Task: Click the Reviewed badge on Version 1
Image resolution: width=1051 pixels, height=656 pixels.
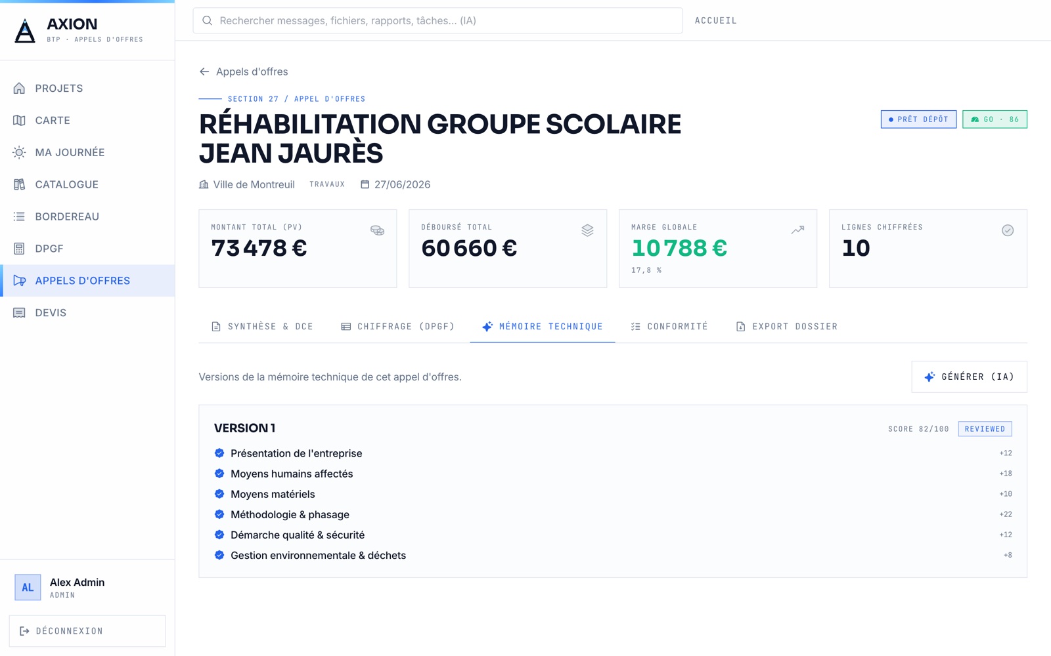Action: [x=985, y=429]
